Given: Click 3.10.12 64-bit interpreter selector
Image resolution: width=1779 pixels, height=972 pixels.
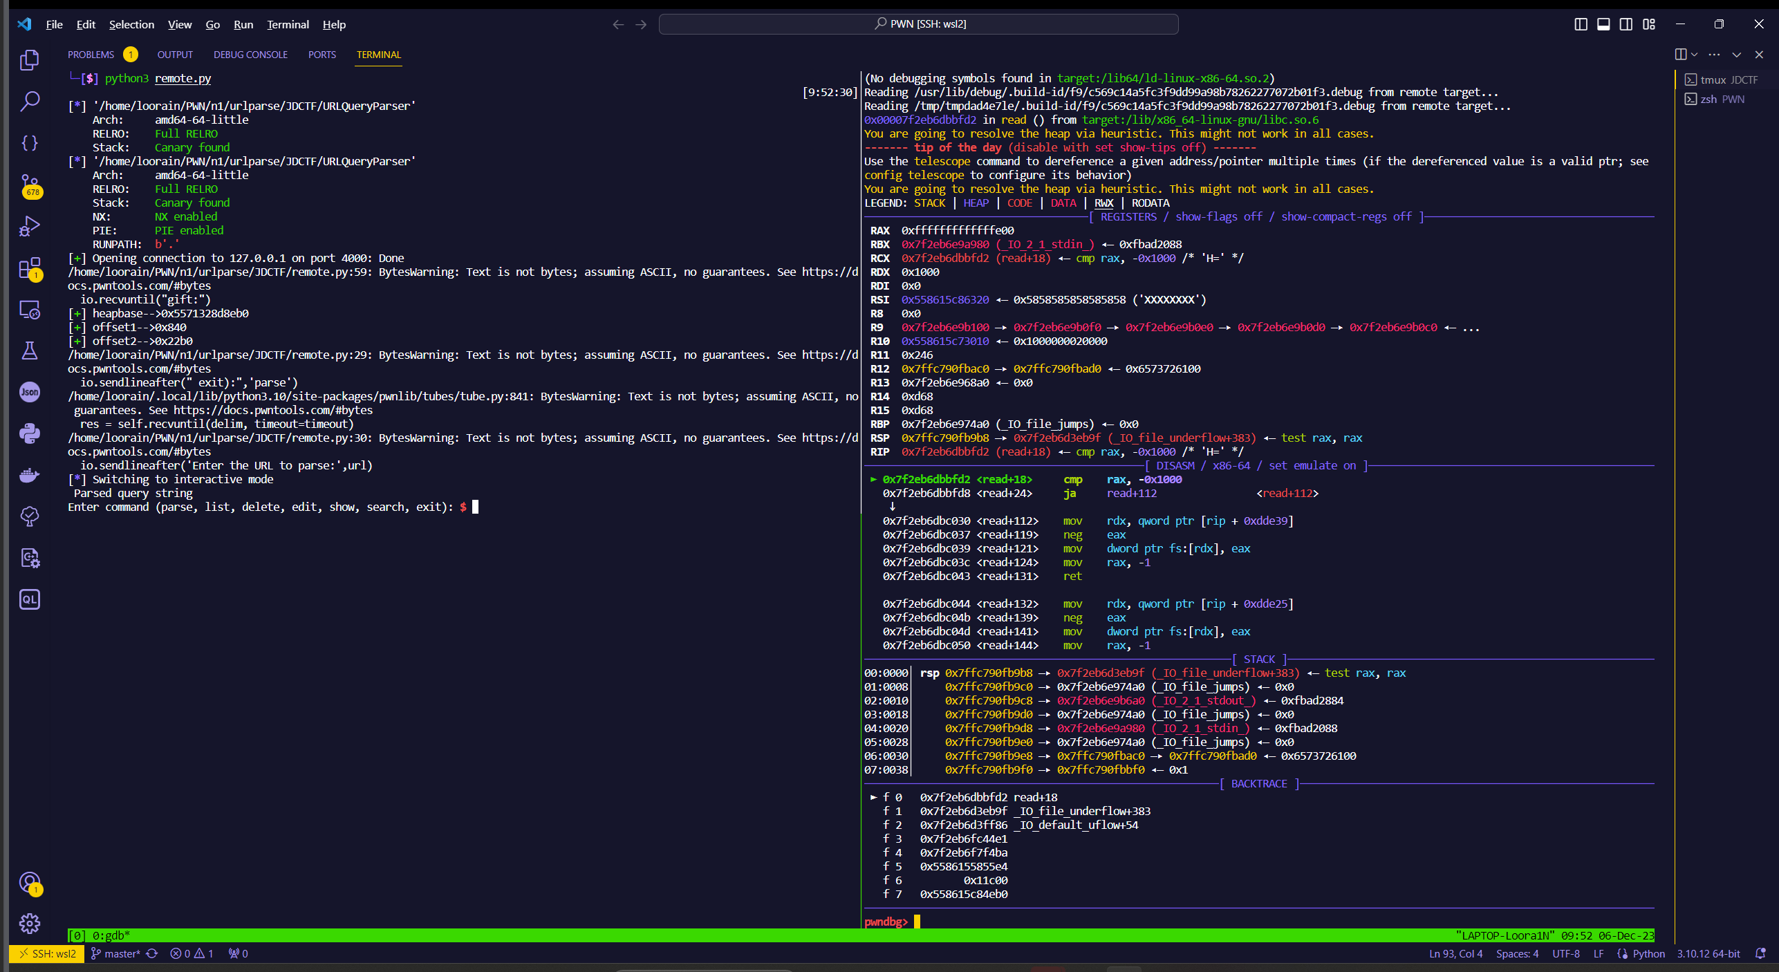Looking at the screenshot, I should 1708,953.
